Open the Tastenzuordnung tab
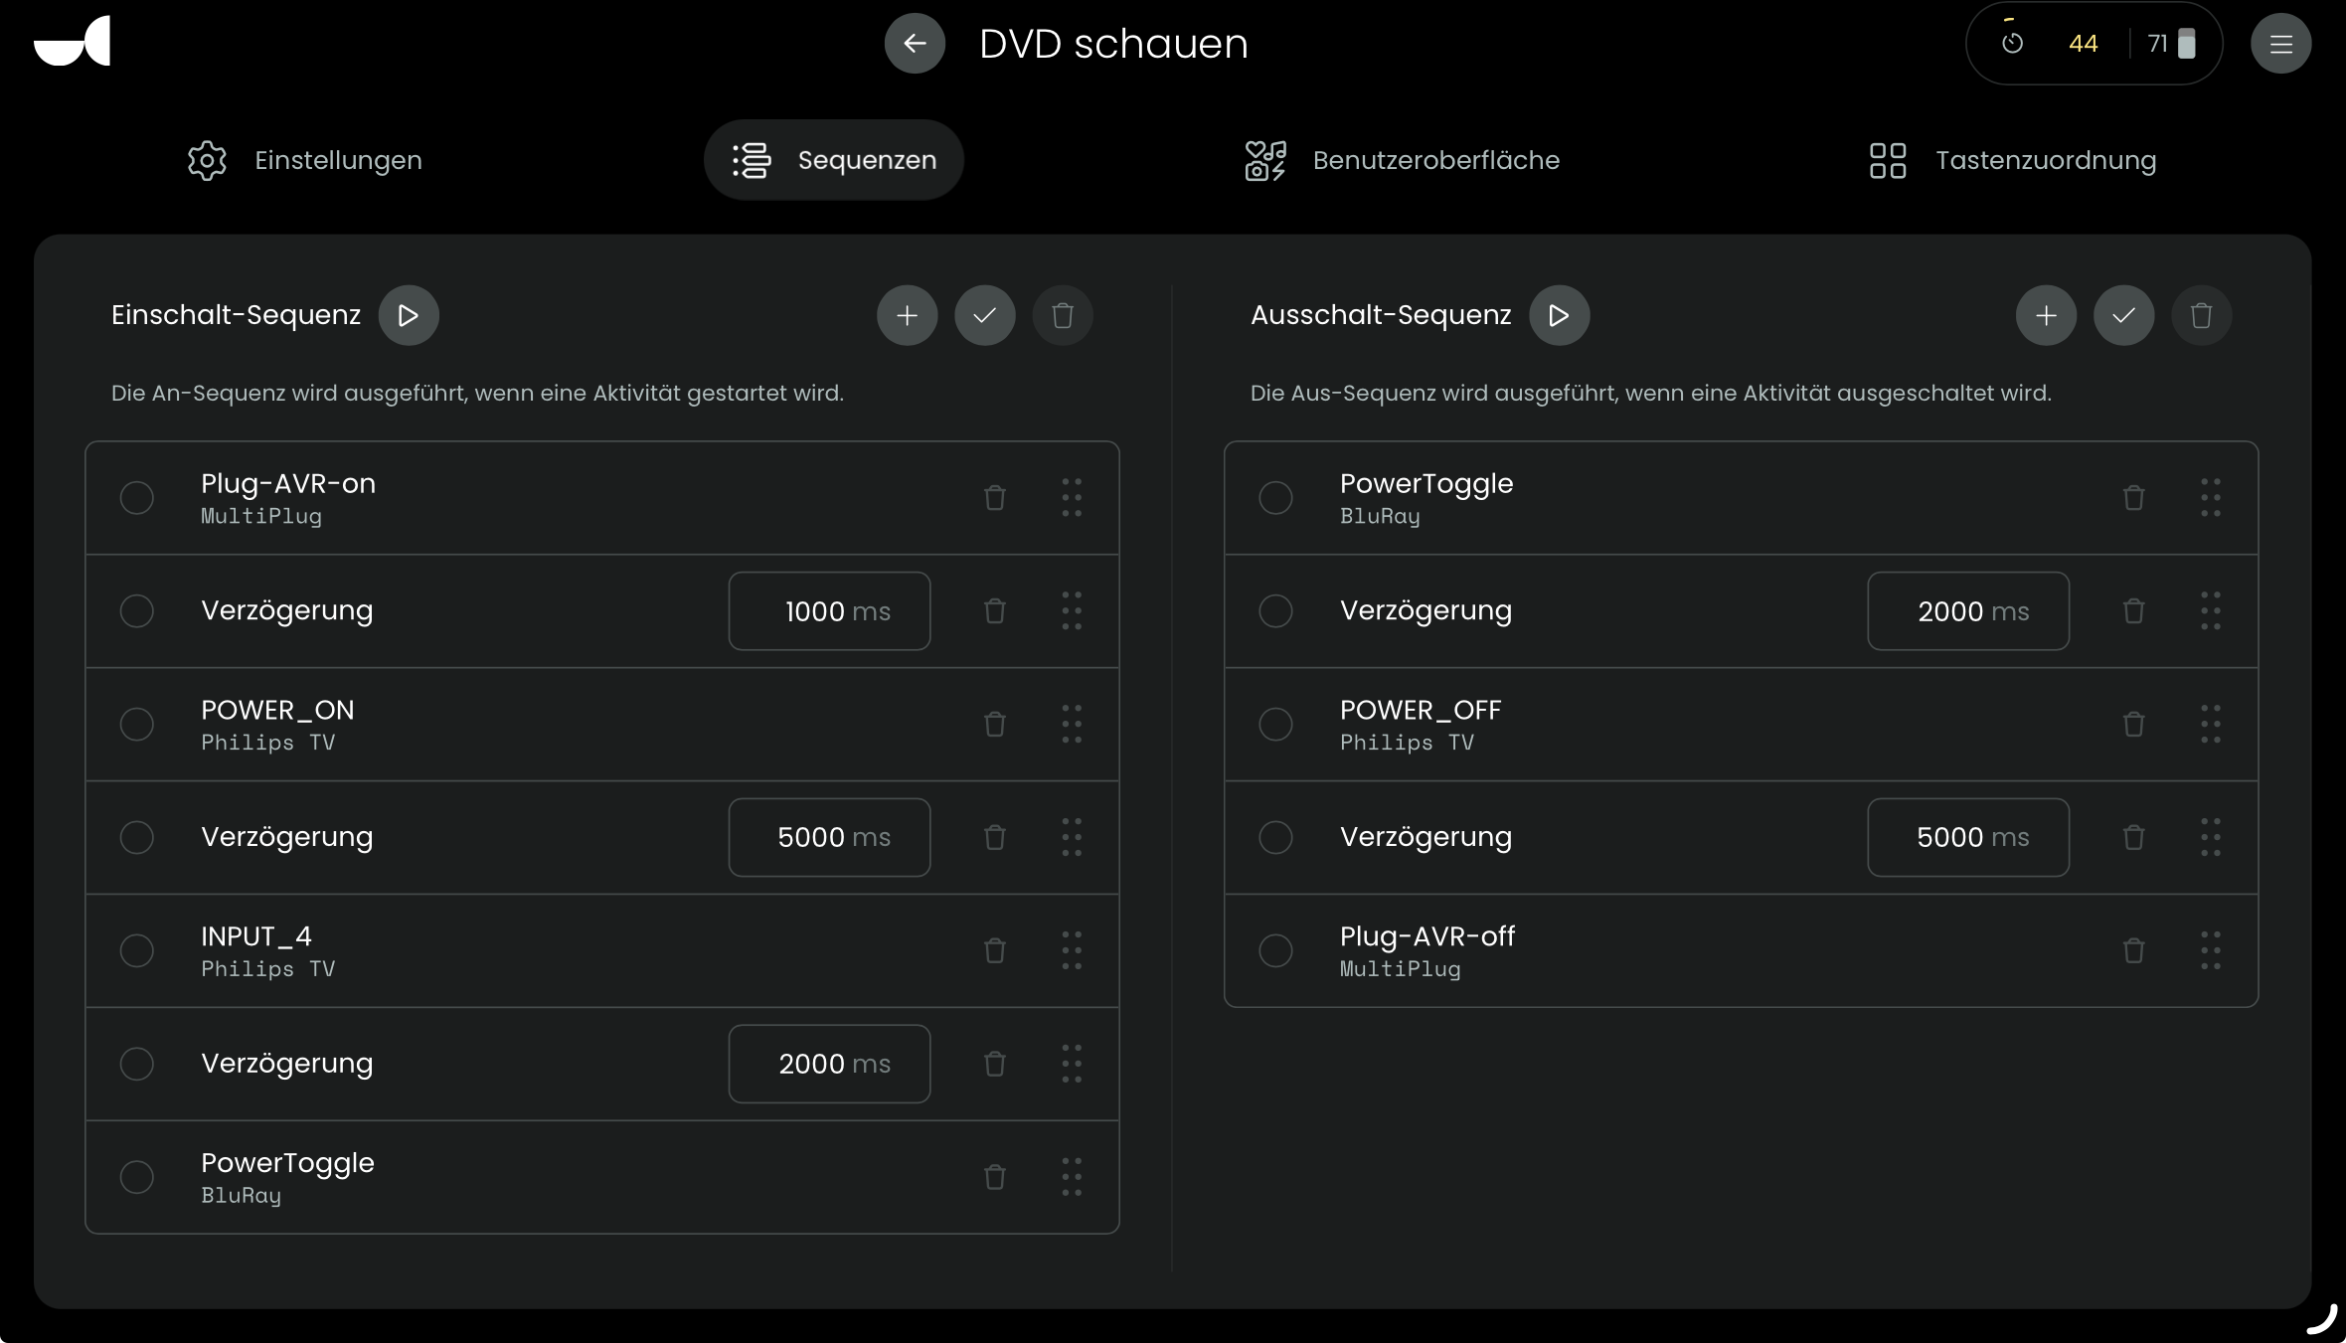The width and height of the screenshot is (2346, 1343). [2013, 160]
